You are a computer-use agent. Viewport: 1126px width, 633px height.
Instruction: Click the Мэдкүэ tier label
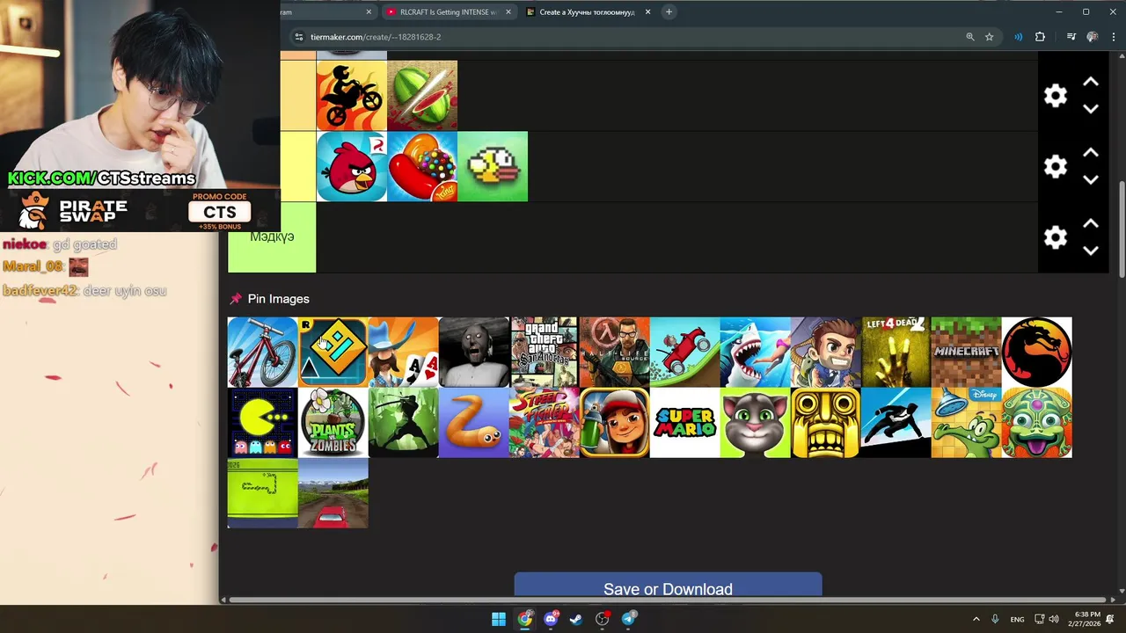pos(272,237)
